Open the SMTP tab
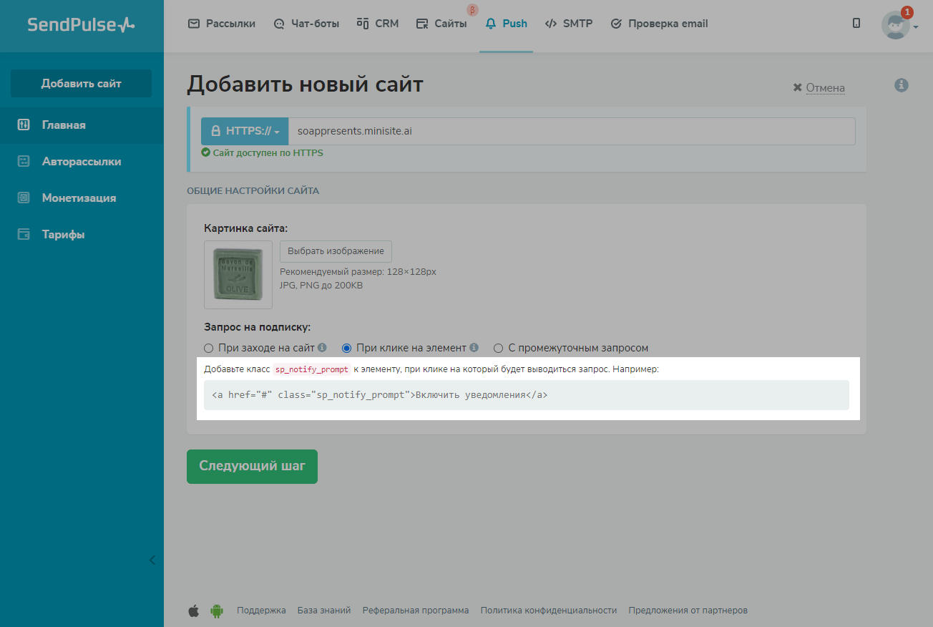This screenshot has width=933, height=627. coord(569,24)
